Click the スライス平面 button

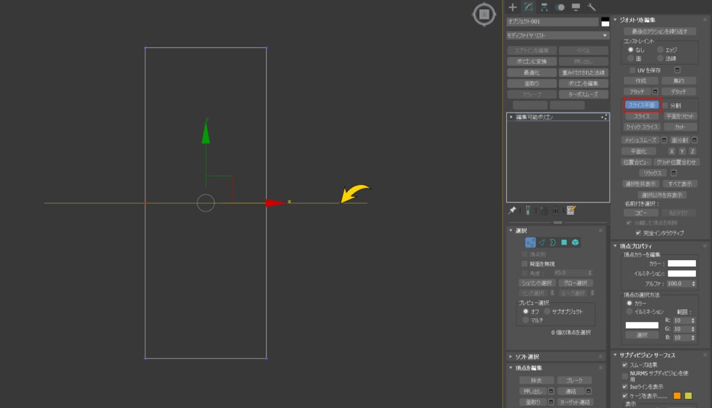point(642,105)
